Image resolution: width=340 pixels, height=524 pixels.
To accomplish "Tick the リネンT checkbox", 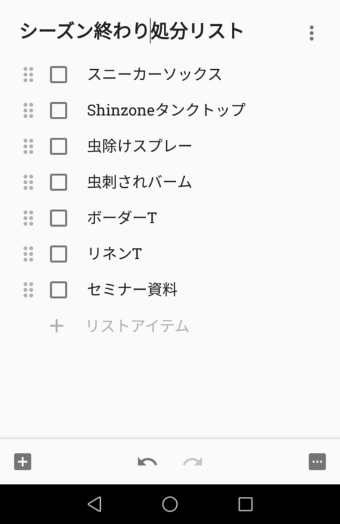I will tap(59, 254).
